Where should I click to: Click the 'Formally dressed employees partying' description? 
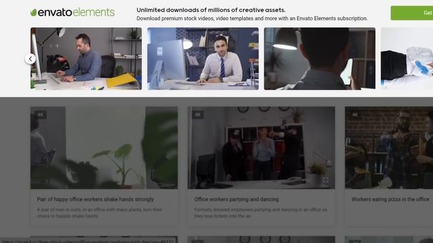point(260,213)
